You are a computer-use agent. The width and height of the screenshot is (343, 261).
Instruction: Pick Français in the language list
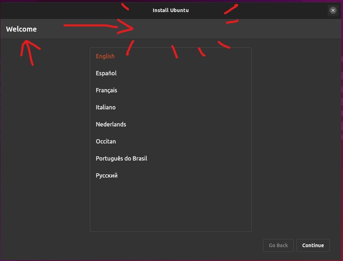tap(107, 90)
